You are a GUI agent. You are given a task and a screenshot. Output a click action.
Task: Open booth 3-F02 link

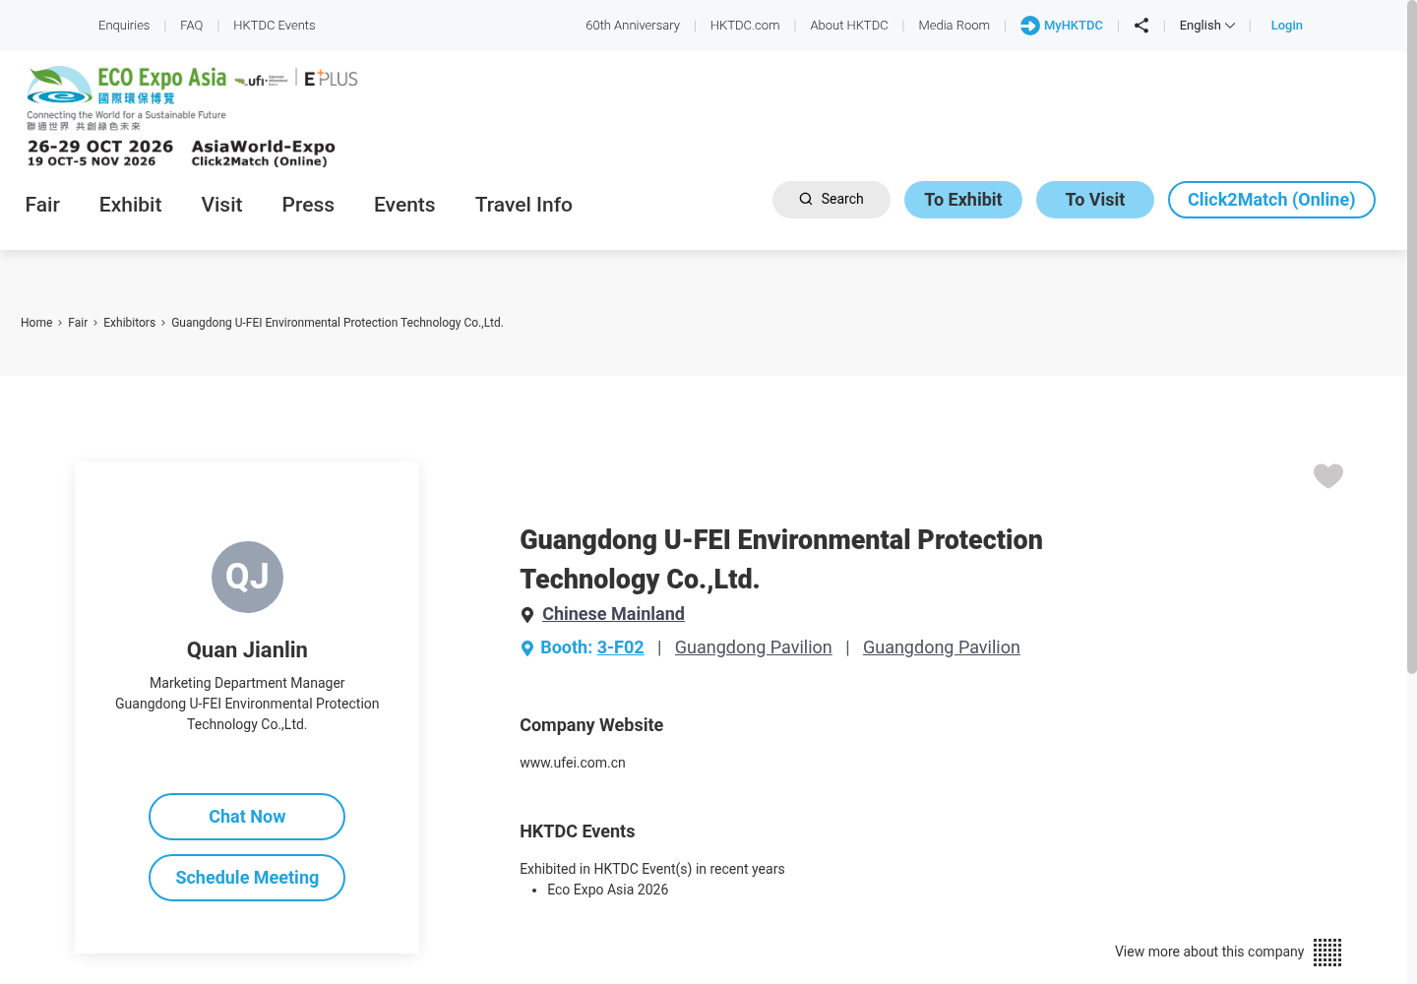point(620,647)
